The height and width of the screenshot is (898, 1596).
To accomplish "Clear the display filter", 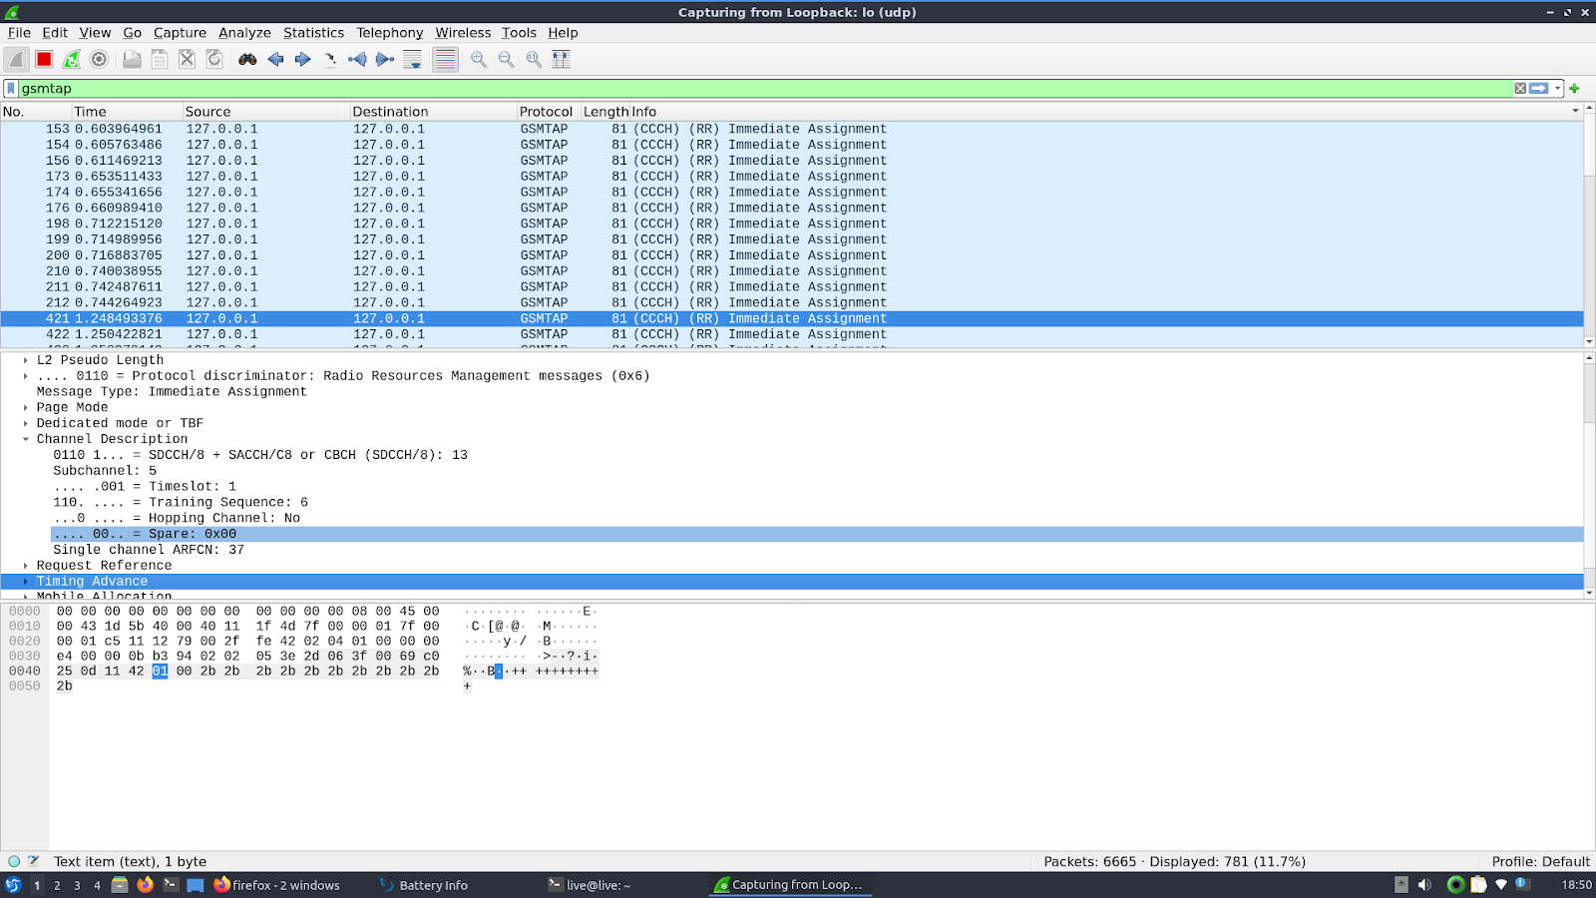I will (x=1520, y=89).
